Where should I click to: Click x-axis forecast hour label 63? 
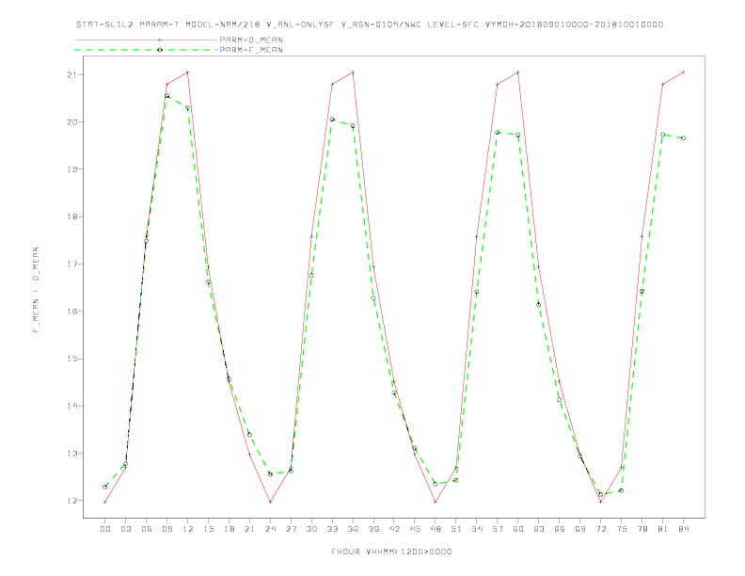[539, 529]
